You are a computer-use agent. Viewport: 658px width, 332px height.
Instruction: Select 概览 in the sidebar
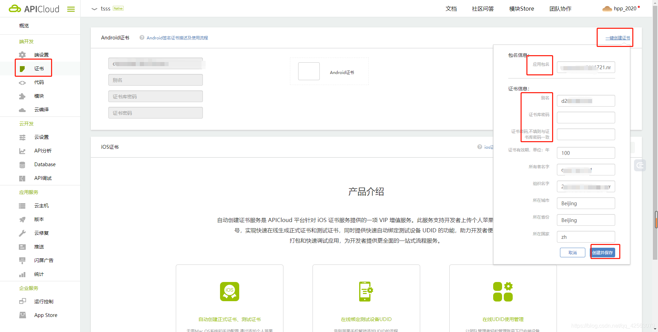[24, 26]
